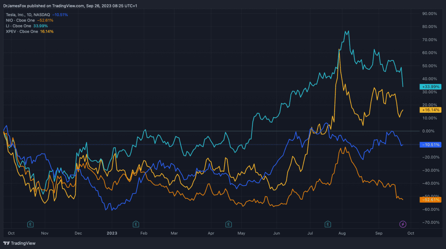Click the Aug label on time axis

pos(342,233)
